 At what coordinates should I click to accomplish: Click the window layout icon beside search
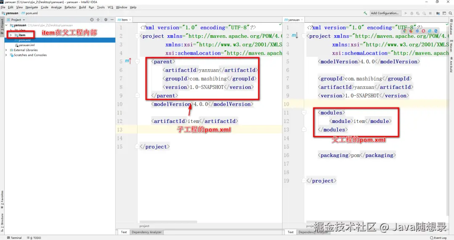(x=444, y=13)
